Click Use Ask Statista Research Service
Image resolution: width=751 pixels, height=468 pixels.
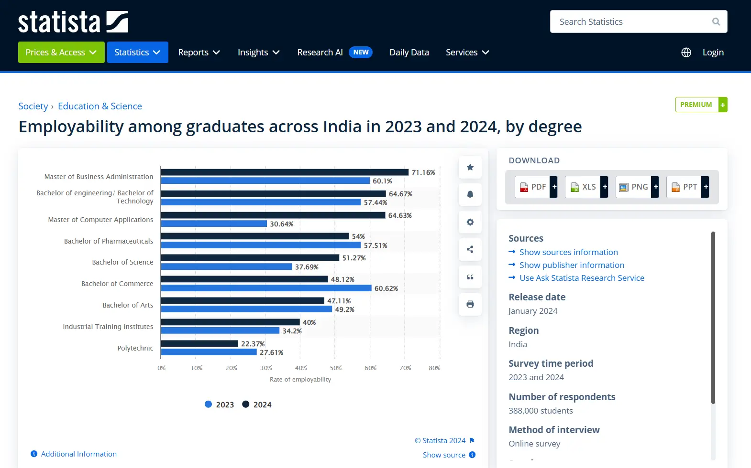[582, 278]
